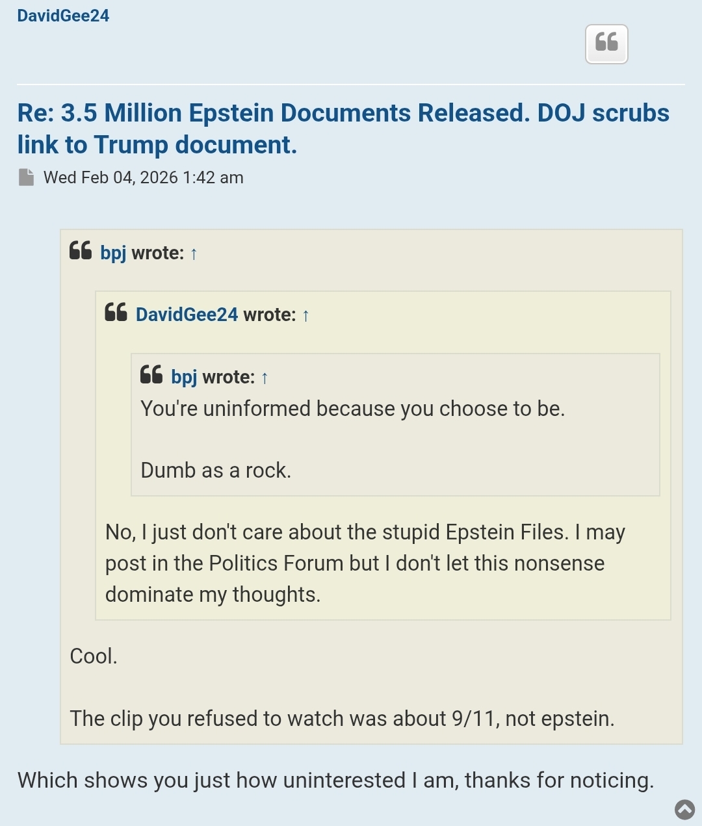Click the up arrow after outermost "bpj wrote:"
The image size is (702, 826).
(x=194, y=253)
